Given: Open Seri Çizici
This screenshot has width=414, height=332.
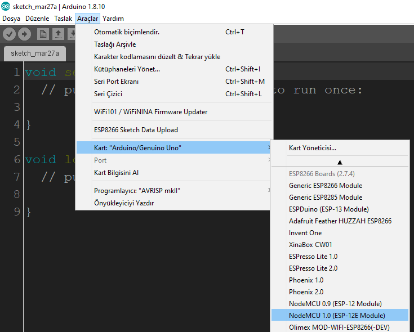Looking at the screenshot, I should (174, 94).
